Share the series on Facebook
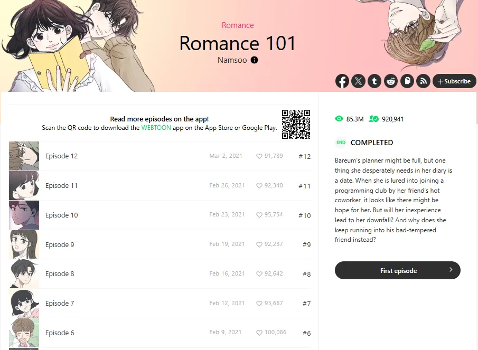The width and height of the screenshot is (478, 350). [342, 81]
